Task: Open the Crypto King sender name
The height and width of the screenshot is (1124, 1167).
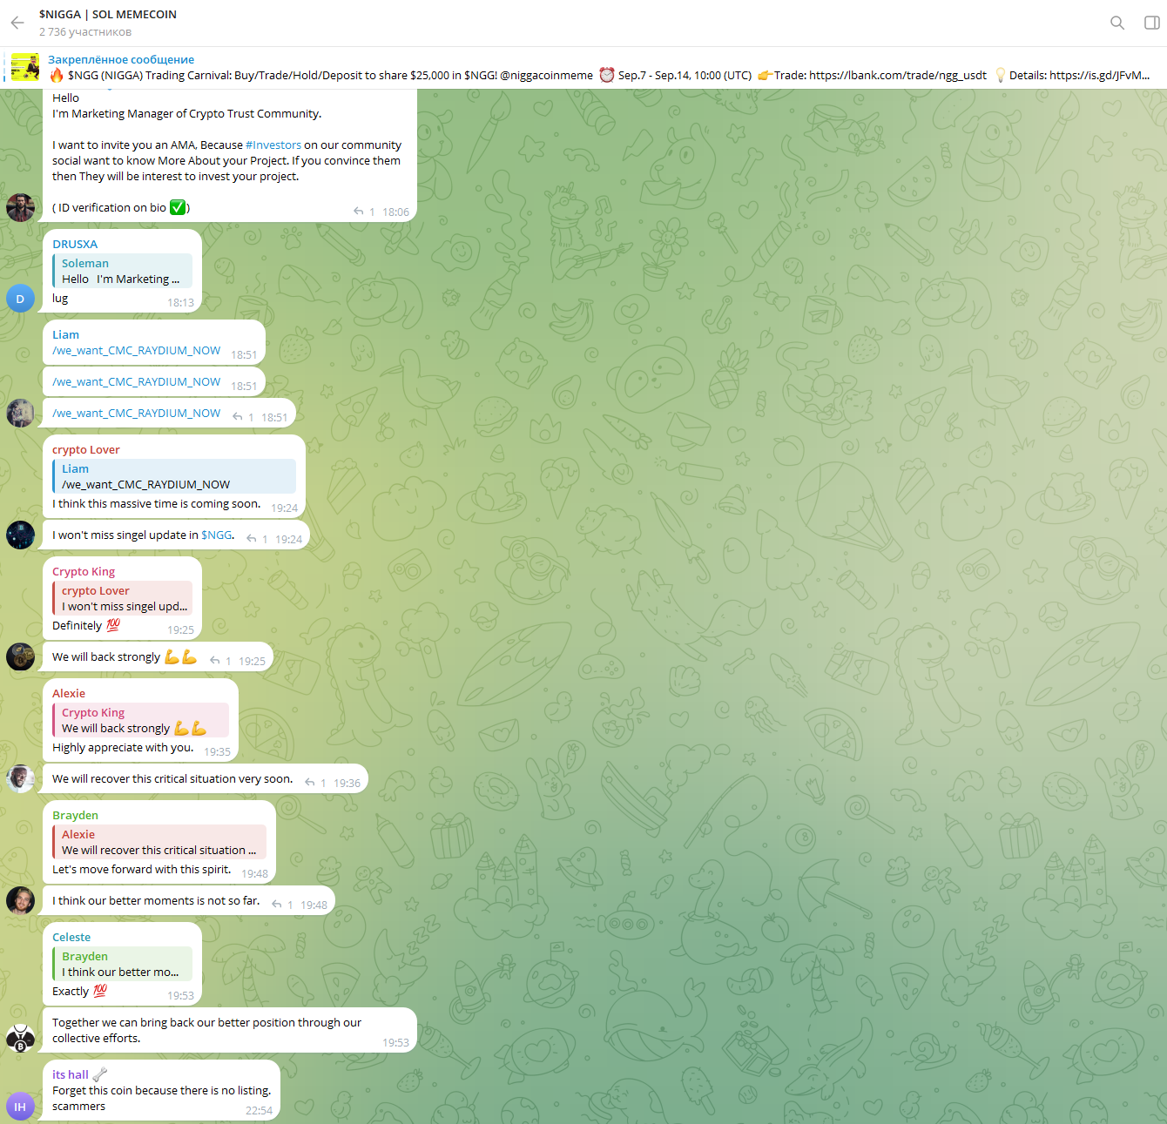Action: (84, 572)
